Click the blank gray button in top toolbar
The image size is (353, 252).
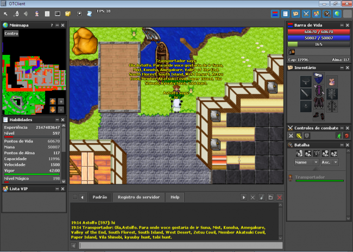[348, 14]
